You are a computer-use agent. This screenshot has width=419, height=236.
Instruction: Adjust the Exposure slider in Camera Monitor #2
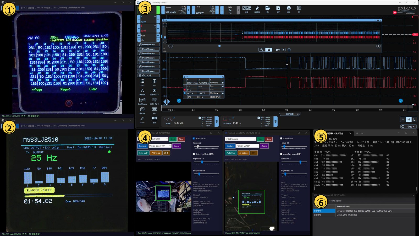pyautogui.click(x=294, y=162)
